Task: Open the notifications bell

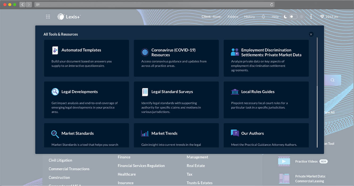Action: coord(263,17)
